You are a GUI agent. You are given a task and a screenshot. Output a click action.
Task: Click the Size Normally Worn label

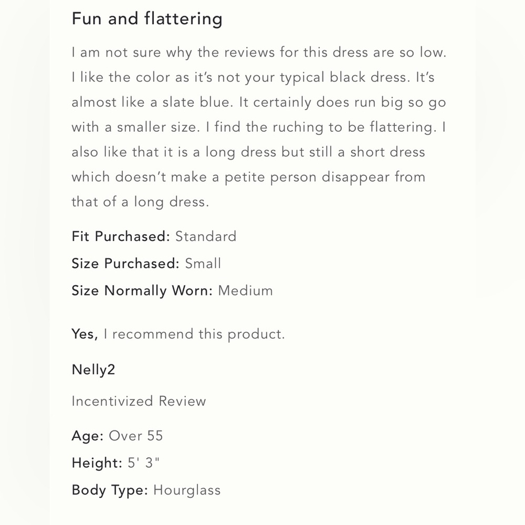pos(142,291)
